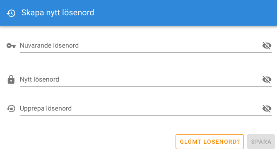Click the lock-reset icon beside Upprepa lösenord
The image size is (277, 152).
[11, 109]
